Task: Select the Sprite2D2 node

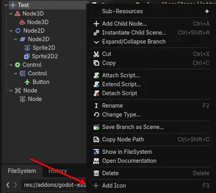Action: point(45,56)
